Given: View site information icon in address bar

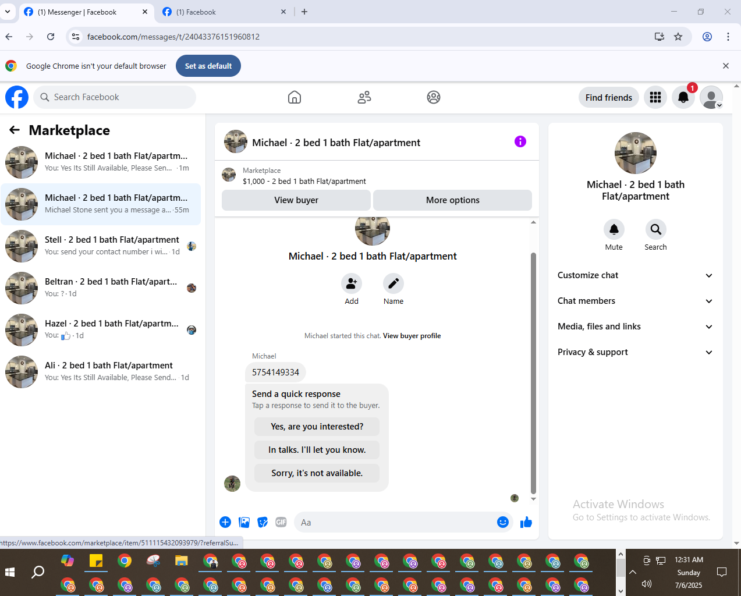Looking at the screenshot, I should pyautogui.click(x=75, y=37).
